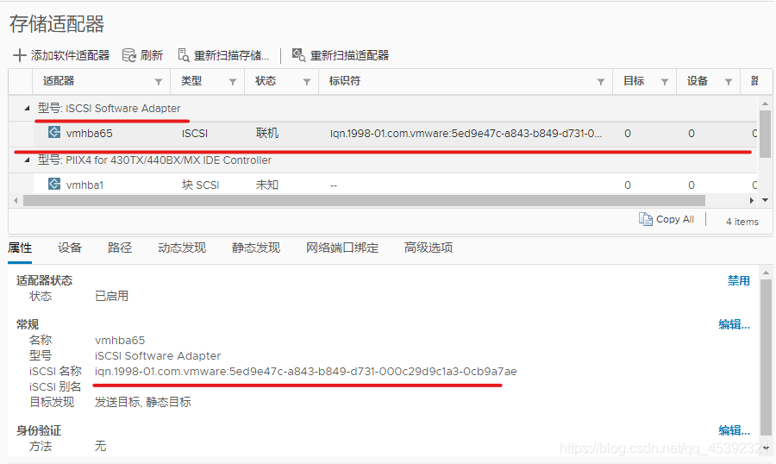776x464 pixels.
Task: Open filter for 标识符 column
Action: (x=601, y=82)
